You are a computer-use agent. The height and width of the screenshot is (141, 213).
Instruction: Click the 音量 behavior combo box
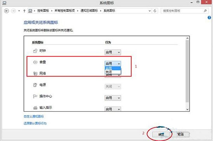[113, 63]
